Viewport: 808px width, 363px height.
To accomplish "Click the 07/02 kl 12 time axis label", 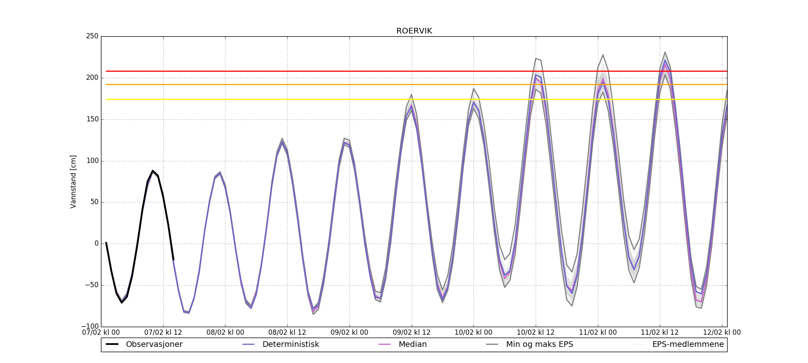I will (163, 333).
